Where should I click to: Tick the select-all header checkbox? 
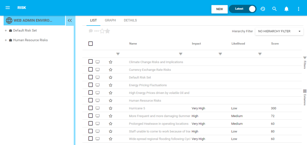91,43
